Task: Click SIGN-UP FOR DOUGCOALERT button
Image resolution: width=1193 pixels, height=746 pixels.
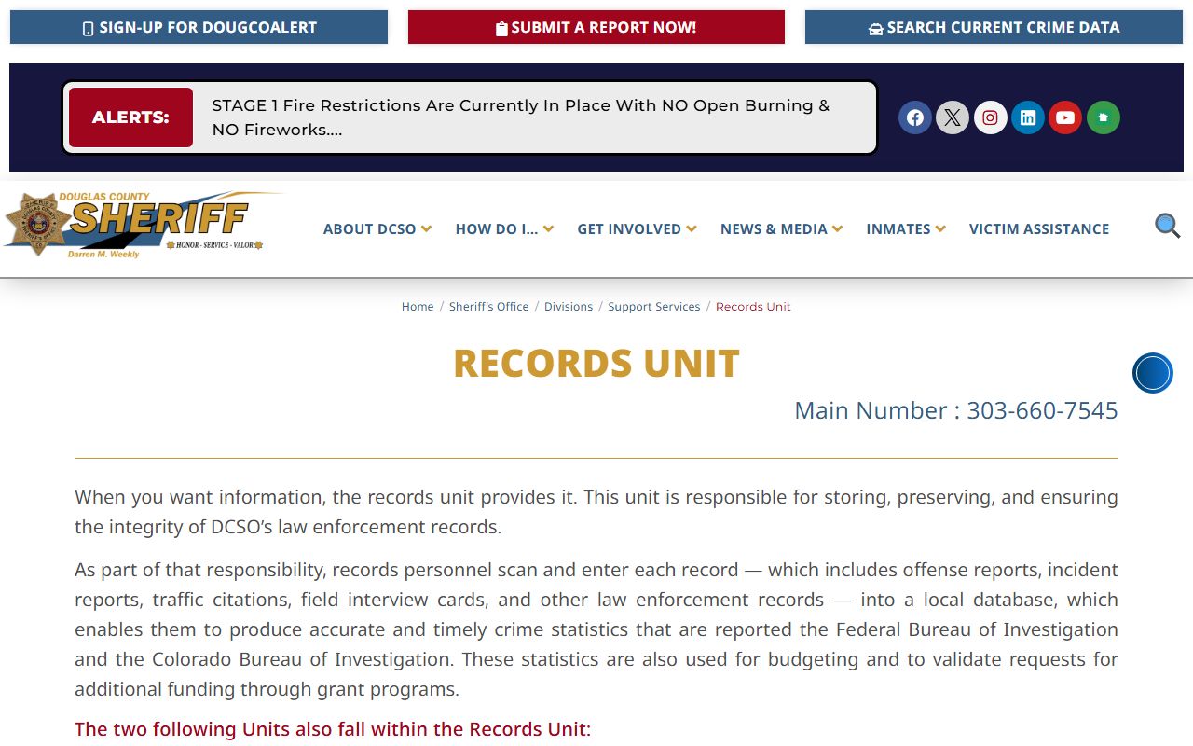Action: [x=199, y=27]
